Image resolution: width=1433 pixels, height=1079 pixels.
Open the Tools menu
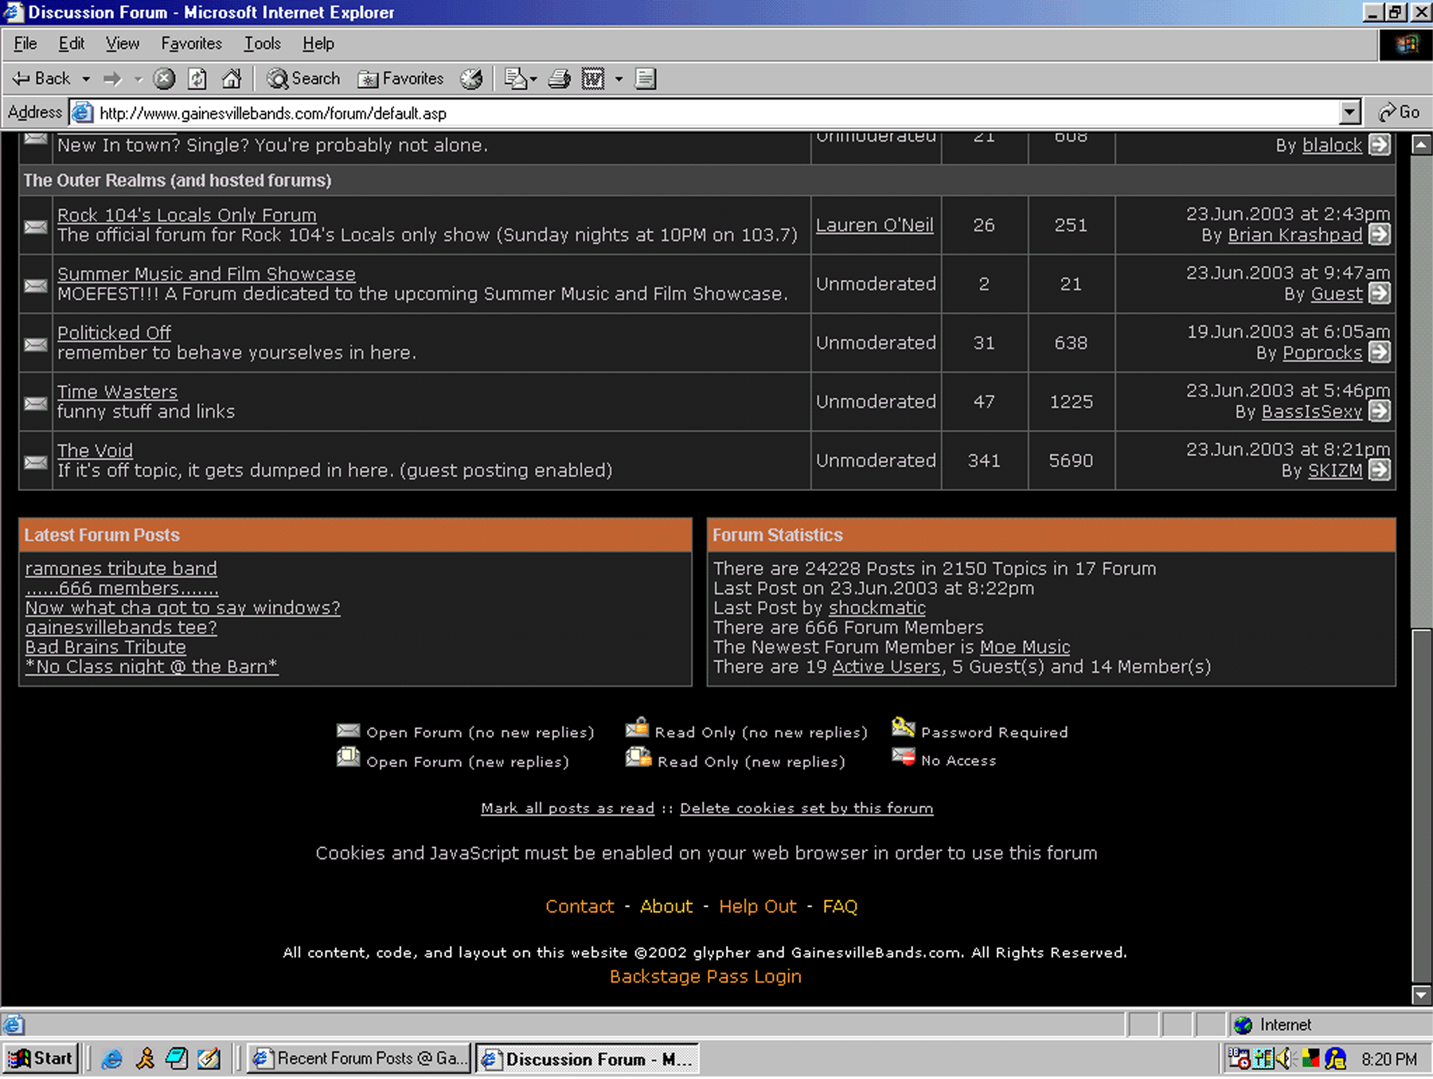click(x=263, y=44)
